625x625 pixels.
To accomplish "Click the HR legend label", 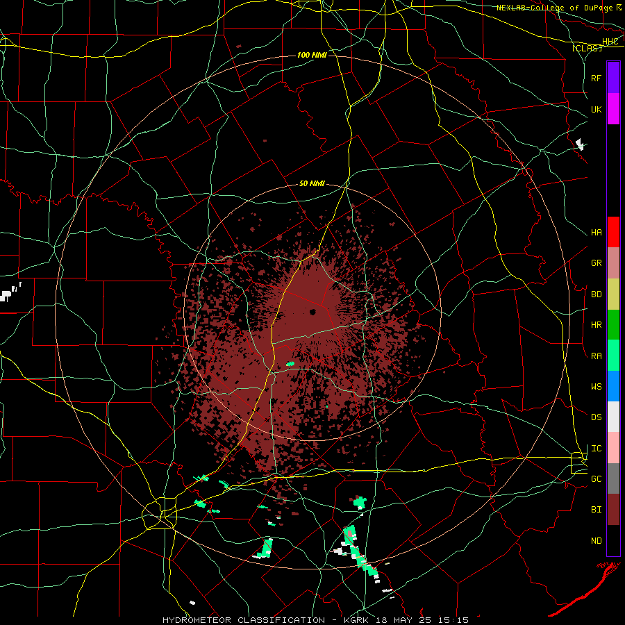I will click(597, 325).
